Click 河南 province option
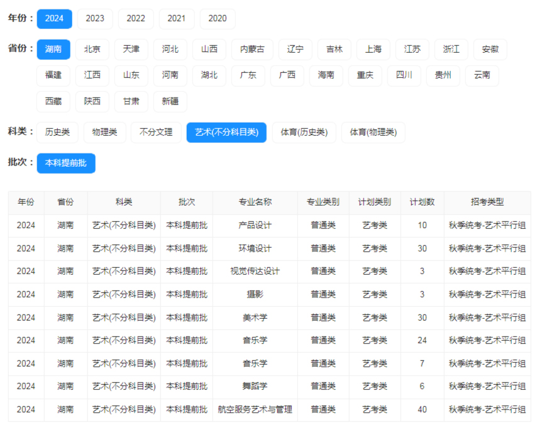The image size is (537, 427). [x=170, y=75]
